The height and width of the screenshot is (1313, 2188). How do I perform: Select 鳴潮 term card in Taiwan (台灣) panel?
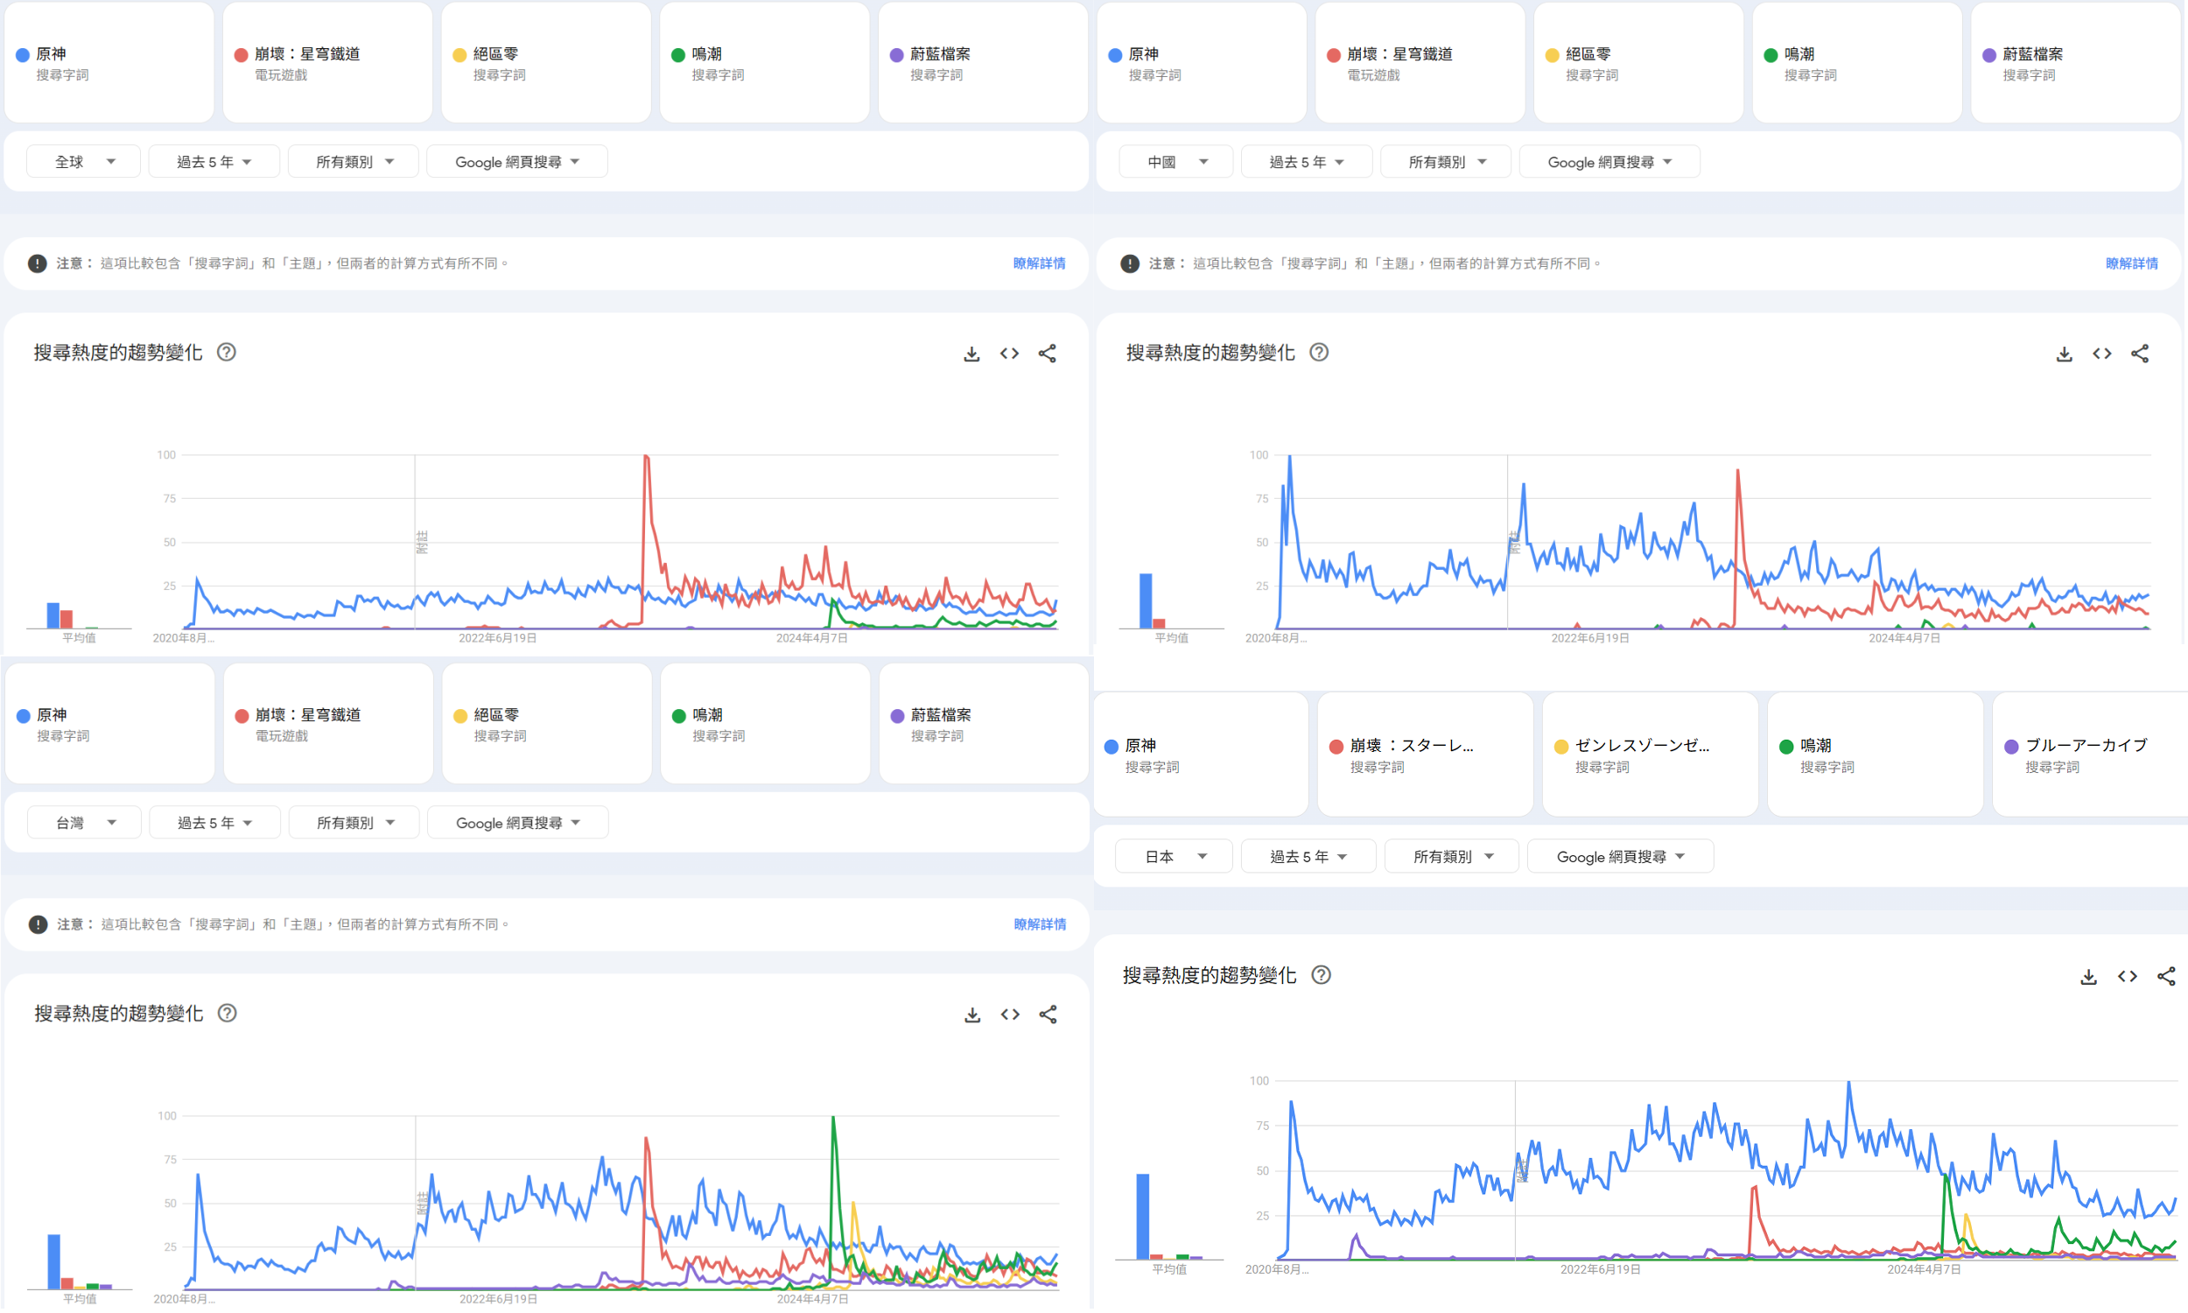pos(765,724)
